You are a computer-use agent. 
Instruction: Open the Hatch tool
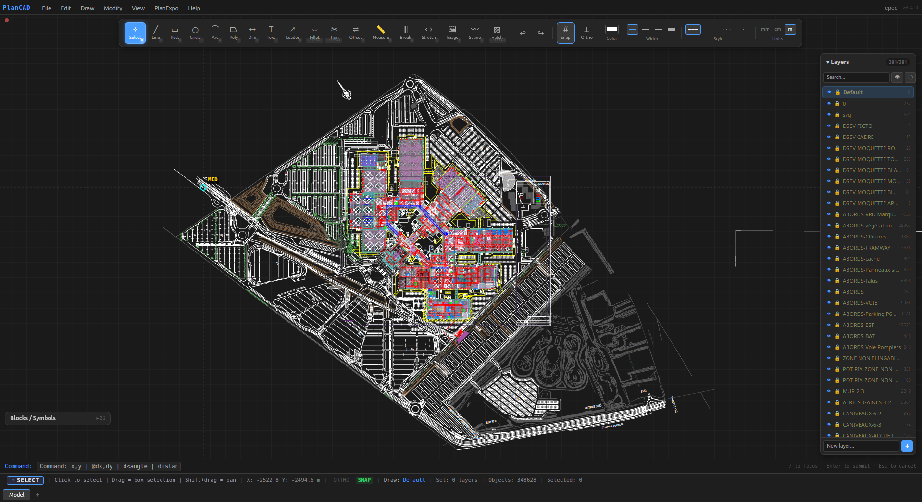(497, 33)
